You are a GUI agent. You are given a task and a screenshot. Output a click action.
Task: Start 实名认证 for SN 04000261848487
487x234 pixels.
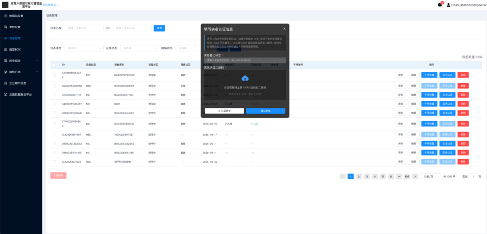pyautogui.click(x=447, y=104)
